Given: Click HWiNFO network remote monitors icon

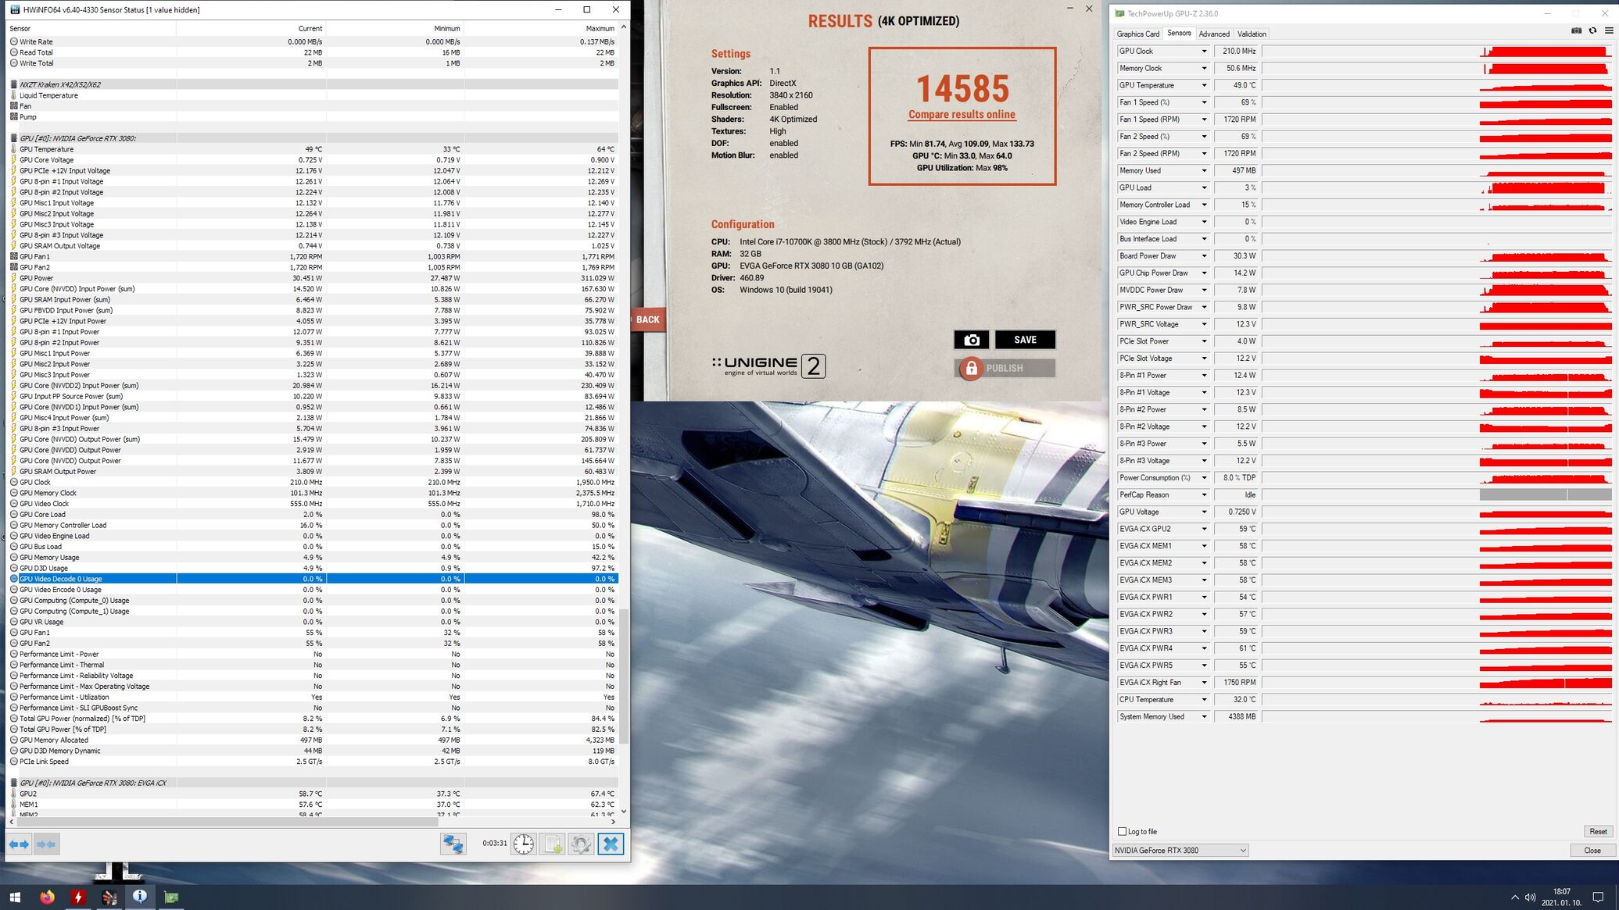Looking at the screenshot, I should pos(453,844).
